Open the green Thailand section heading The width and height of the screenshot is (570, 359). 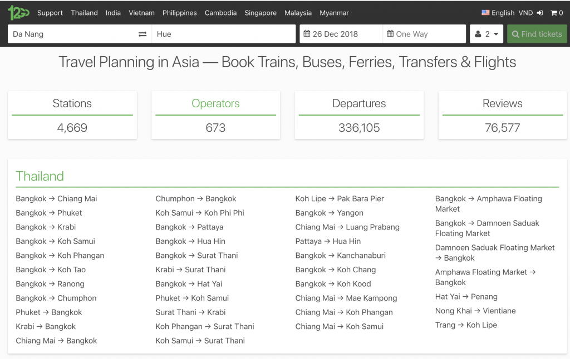tap(40, 176)
